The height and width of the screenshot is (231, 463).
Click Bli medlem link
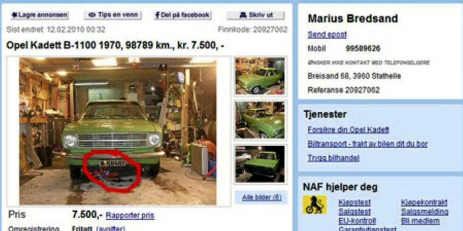[x=420, y=221]
